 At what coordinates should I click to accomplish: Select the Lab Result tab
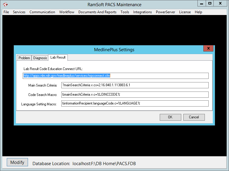click(x=58, y=57)
